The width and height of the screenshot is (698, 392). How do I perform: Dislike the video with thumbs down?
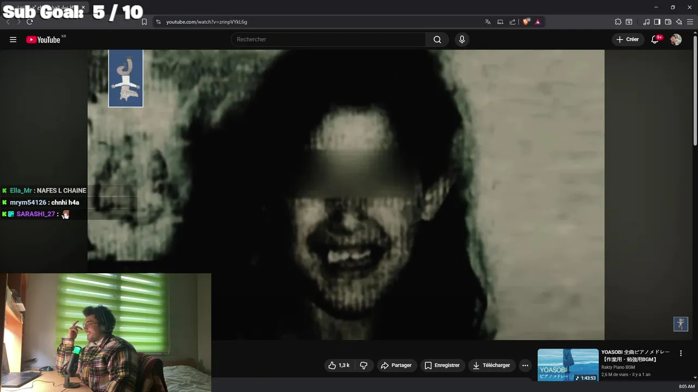coord(364,365)
